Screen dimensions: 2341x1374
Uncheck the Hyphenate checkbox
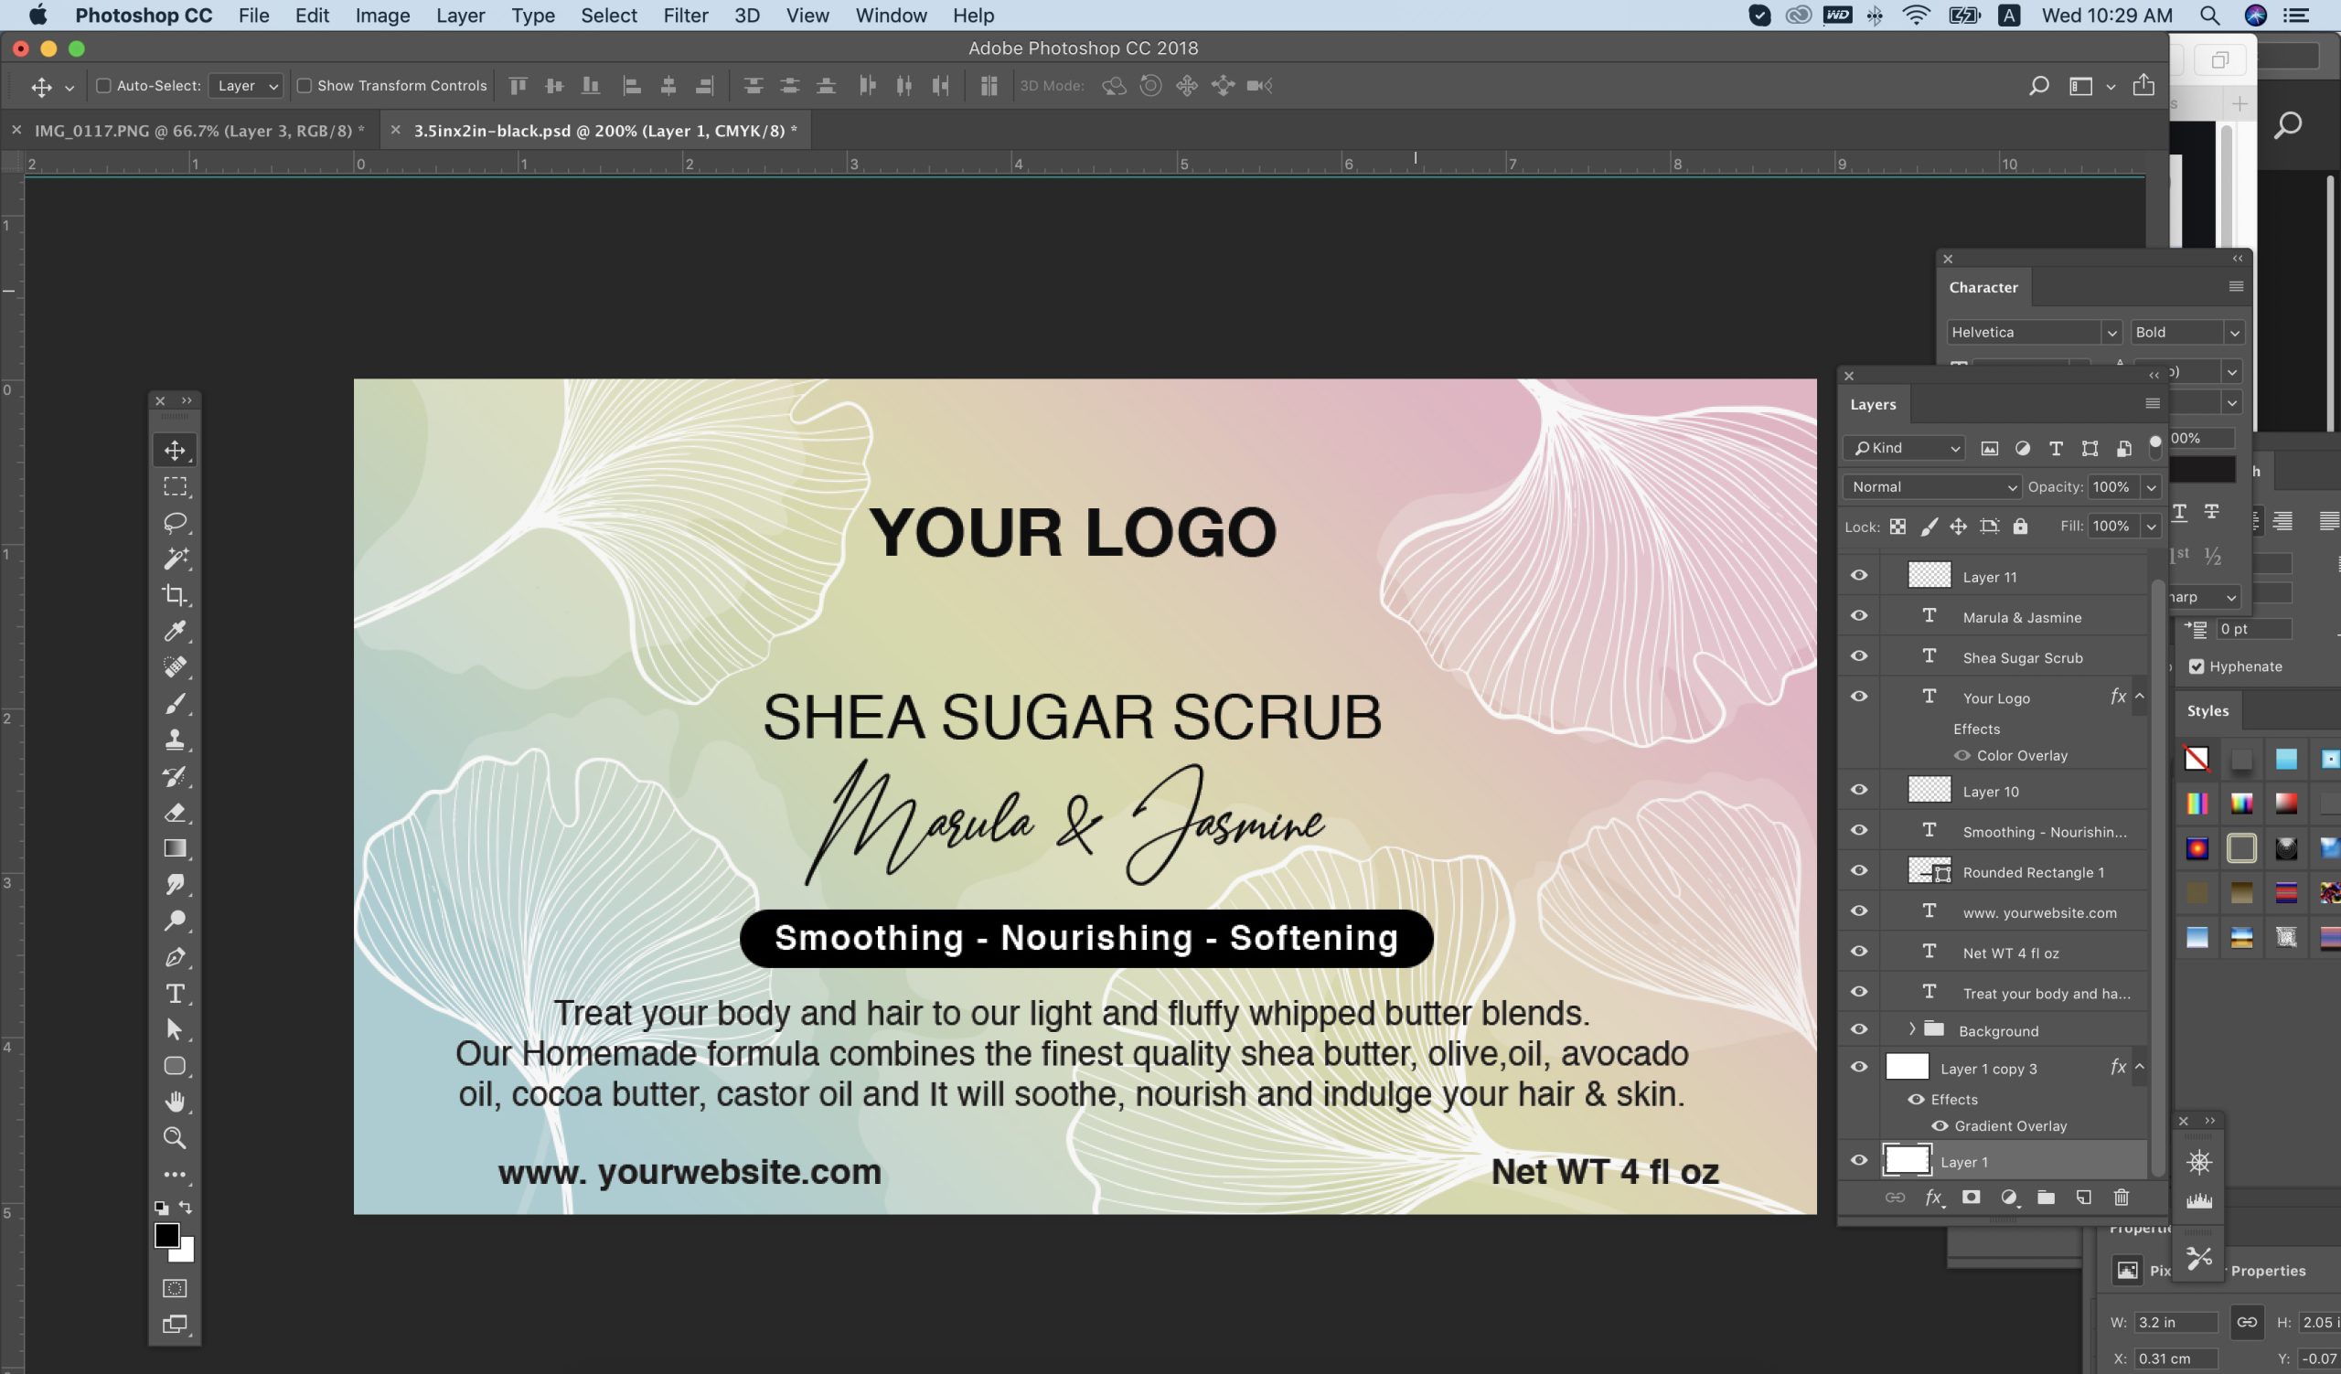coord(2197,666)
